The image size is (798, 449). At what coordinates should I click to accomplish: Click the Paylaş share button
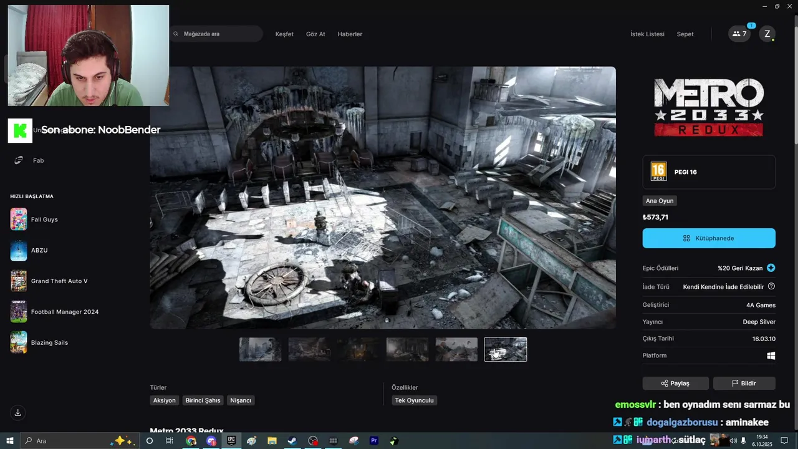click(x=676, y=383)
